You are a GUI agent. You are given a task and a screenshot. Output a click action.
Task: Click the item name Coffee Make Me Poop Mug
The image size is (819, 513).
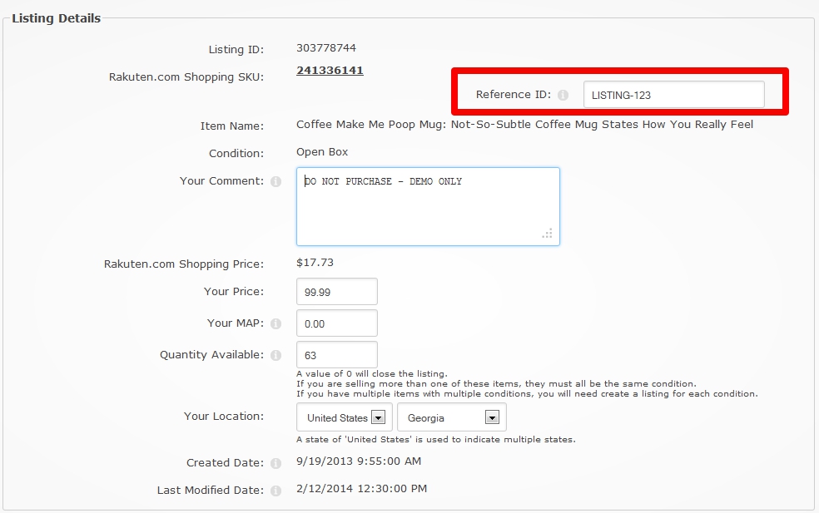524,125
